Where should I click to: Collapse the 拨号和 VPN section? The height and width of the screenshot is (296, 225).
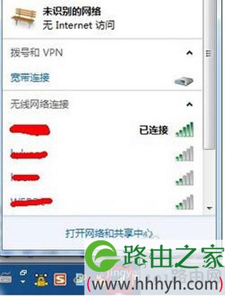pos(190,53)
